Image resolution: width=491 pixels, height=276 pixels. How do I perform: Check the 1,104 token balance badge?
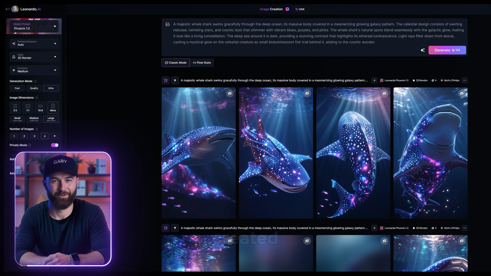point(300,9)
